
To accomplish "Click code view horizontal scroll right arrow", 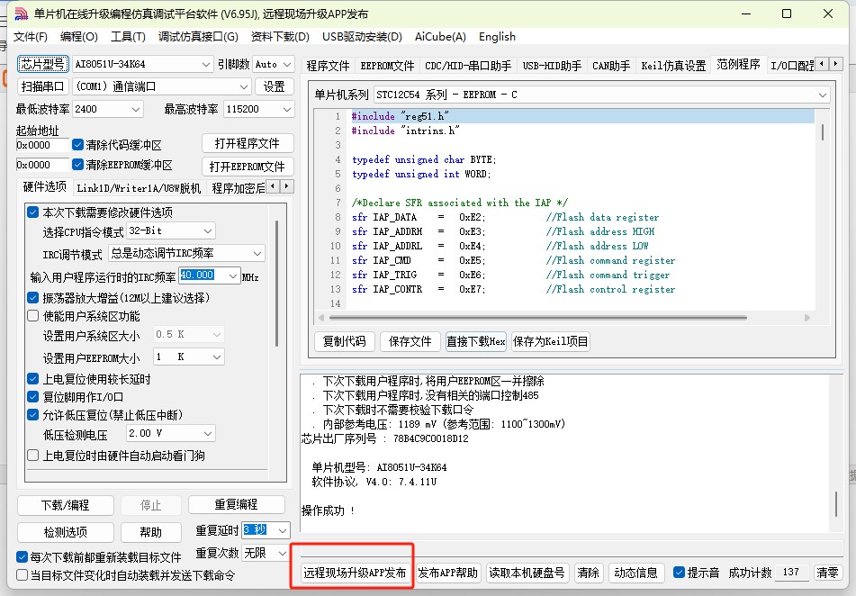I will (806, 318).
